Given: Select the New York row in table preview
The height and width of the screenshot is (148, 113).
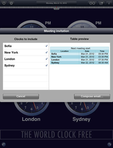Looking at the screenshot, I should [x=79, y=57].
